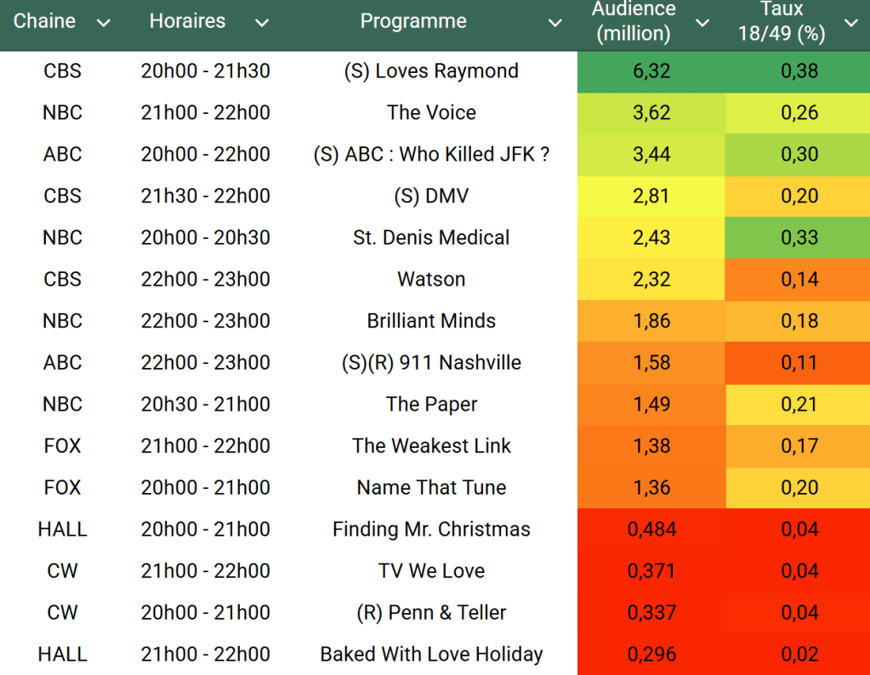
Task: Click the CW channel cell for TV We Love
Action: click(62, 571)
